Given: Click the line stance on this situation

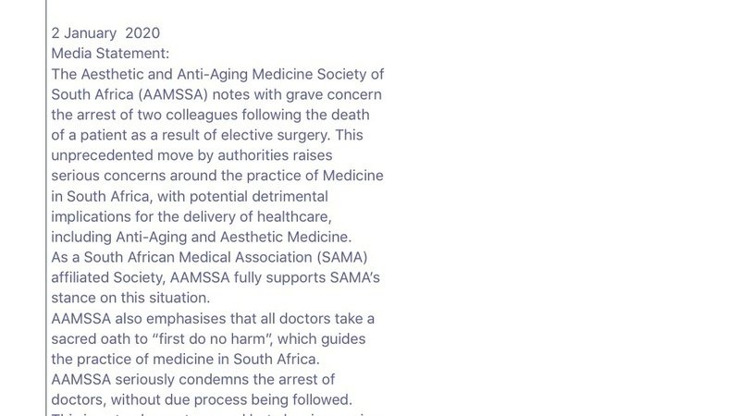Looking at the screenshot, I should (x=130, y=298).
